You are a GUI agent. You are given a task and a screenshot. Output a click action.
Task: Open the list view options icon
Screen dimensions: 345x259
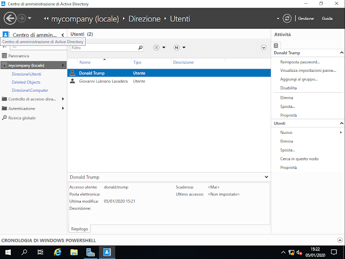[156, 47]
